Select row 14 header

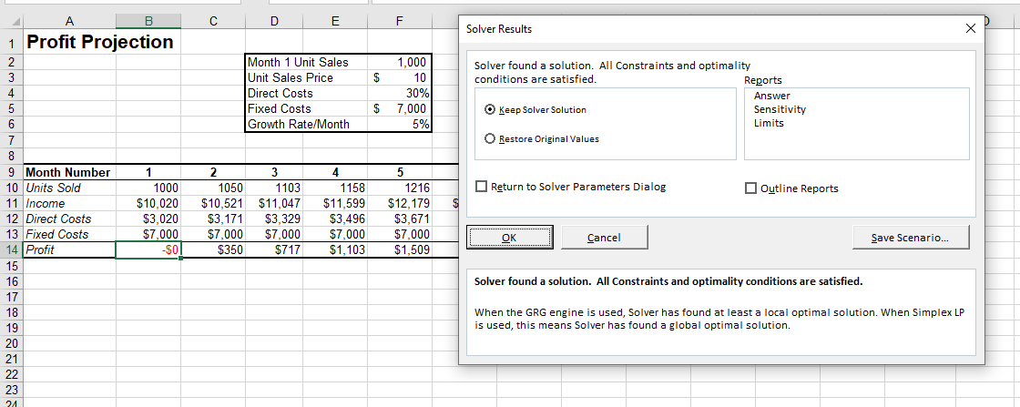click(11, 249)
